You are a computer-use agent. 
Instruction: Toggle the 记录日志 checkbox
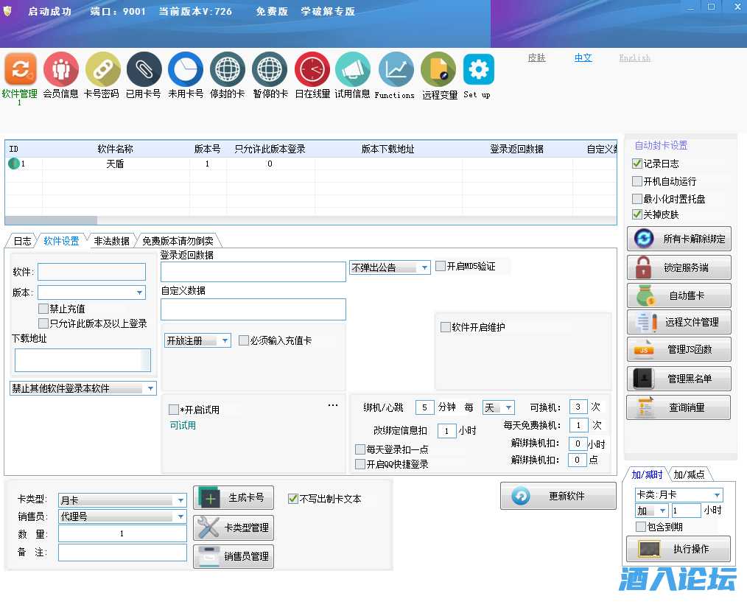coord(637,164)
